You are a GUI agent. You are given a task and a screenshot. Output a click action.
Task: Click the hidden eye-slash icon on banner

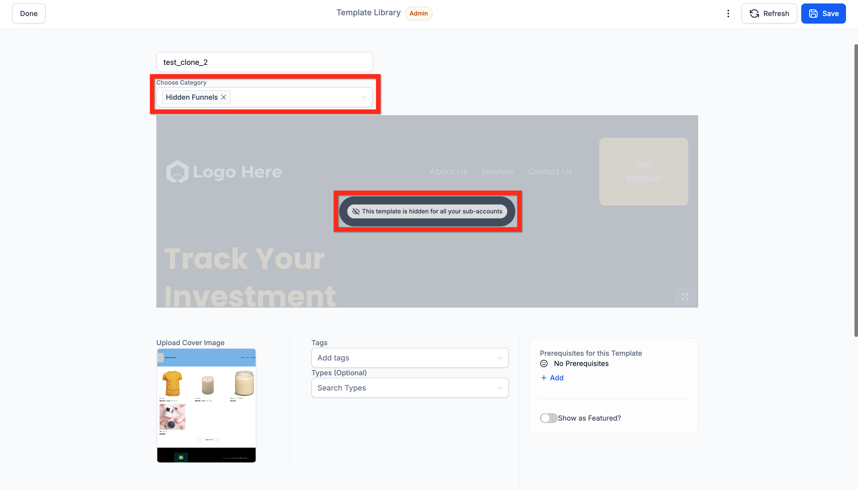[x=356, y=211]
